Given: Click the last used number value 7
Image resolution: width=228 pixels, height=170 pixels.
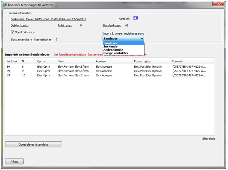Looking at the screenshot, I should [x=56, y=39].
